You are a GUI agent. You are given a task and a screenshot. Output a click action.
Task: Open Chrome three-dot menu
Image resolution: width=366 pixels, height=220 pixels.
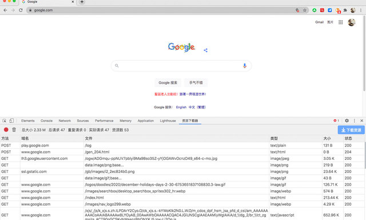(x=361, y=10)
